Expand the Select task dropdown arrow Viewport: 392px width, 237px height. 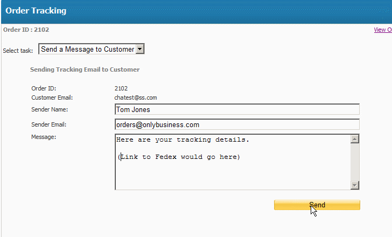click(140, 49)
